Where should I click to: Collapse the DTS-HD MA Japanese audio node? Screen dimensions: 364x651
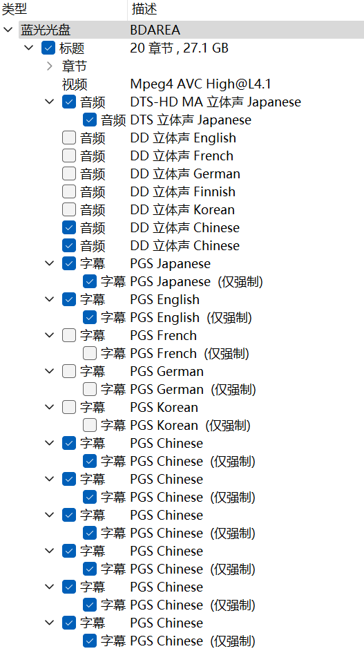[50, 102]
